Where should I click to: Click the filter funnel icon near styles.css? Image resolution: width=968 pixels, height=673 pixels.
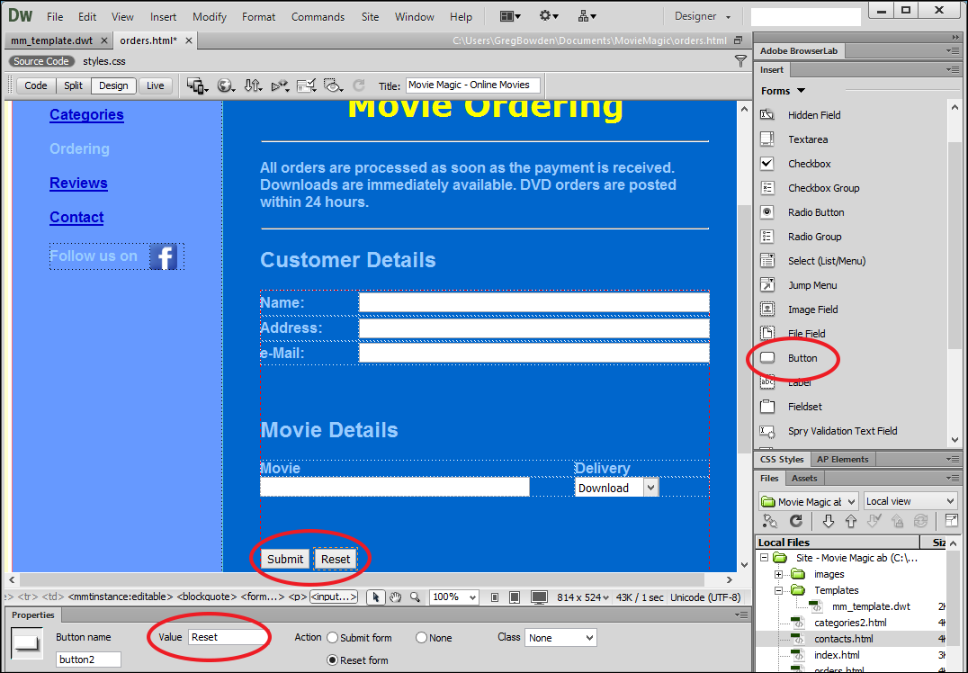click(x=740, y=60)
